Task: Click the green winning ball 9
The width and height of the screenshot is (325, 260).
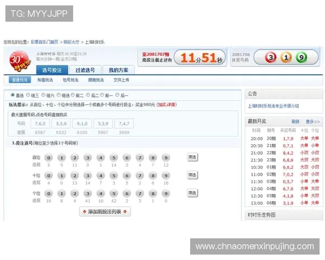Action: coord(301,57)
